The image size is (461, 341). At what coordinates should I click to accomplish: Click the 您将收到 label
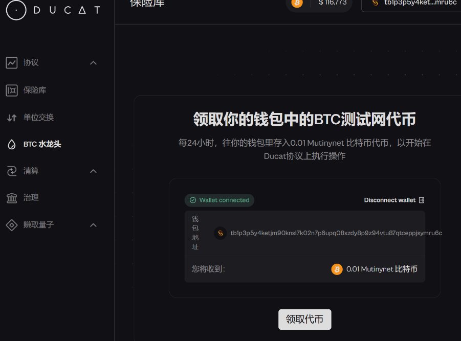(208, 269)
